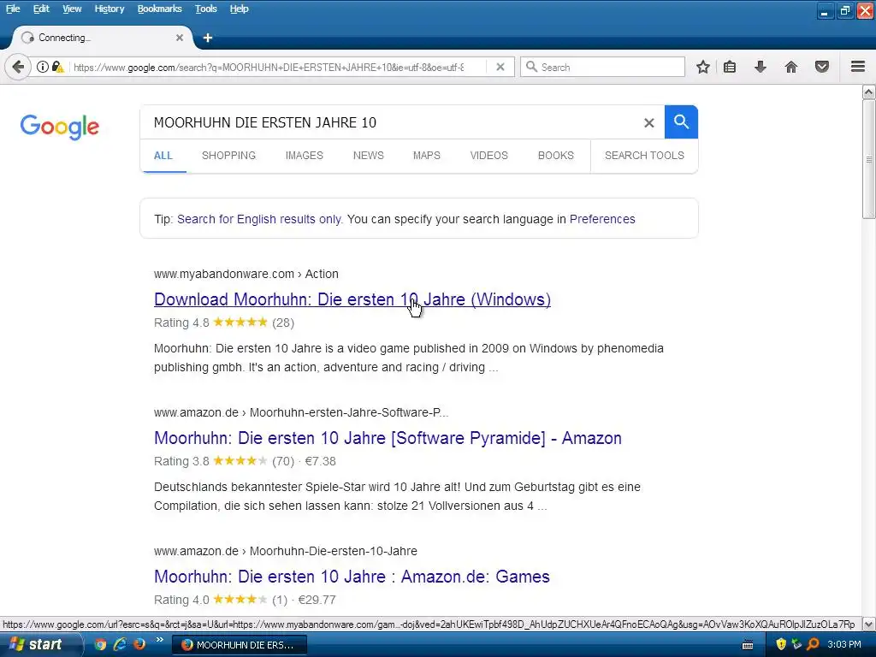Click 'www.amazon.de › Moorhuhn-Die-ersten-10-Jahre' breadcrumb
The image size is (876, 657).
click(286, 551)
